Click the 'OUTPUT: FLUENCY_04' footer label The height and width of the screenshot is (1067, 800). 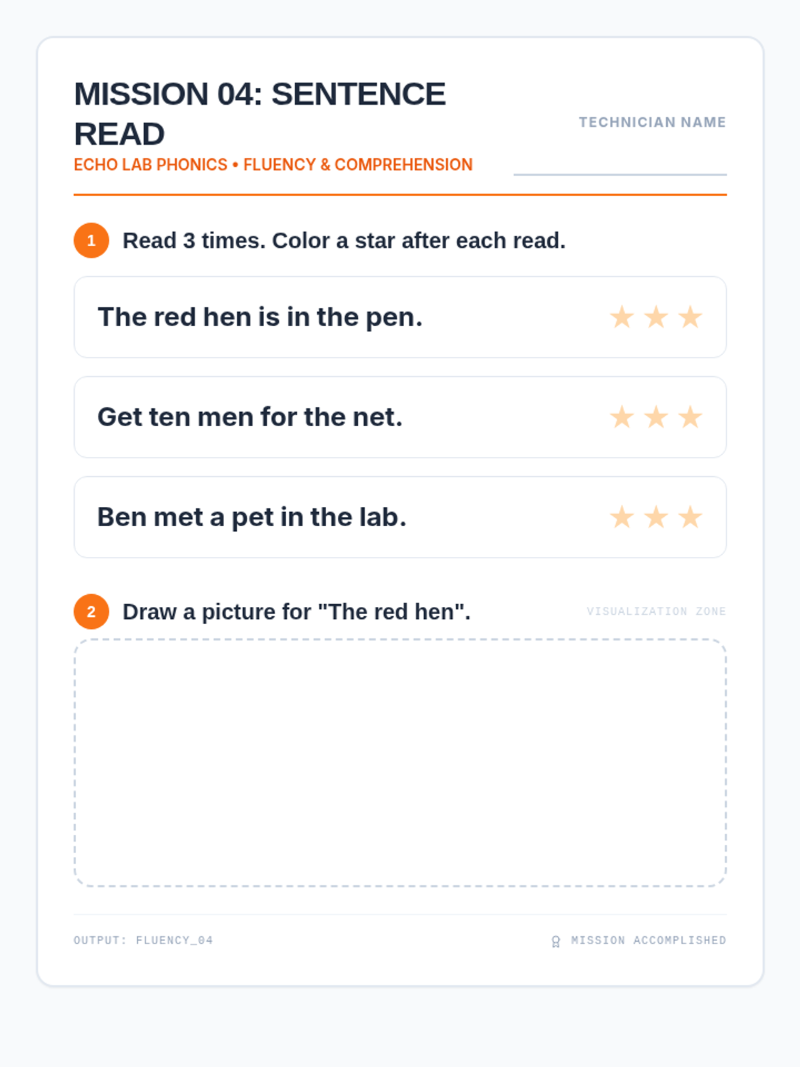pos(143,940)
